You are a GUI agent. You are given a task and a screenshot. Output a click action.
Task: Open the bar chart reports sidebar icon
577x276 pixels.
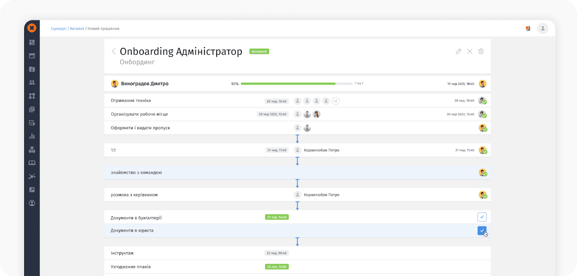tap(32, 136)
